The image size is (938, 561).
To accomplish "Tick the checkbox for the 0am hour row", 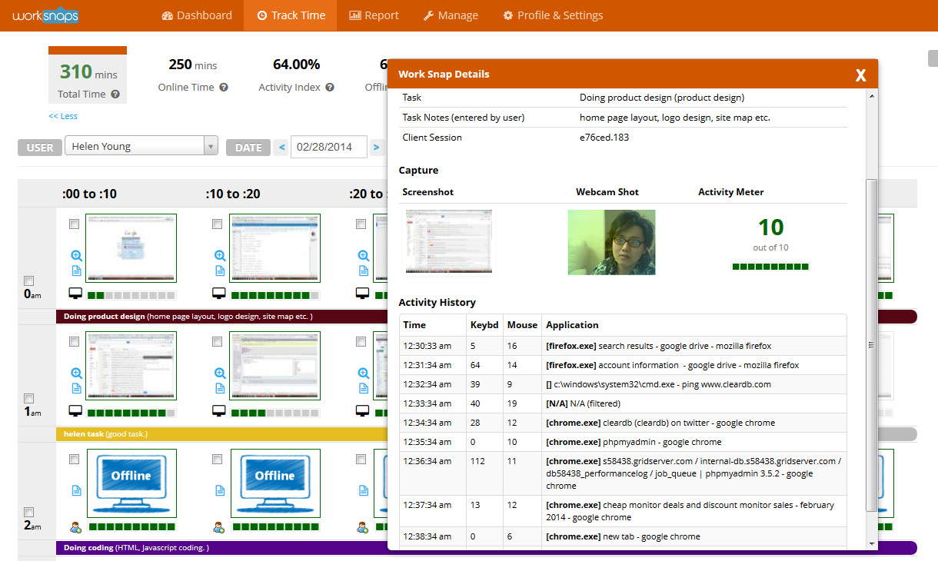I will click(x=29, y=280).
